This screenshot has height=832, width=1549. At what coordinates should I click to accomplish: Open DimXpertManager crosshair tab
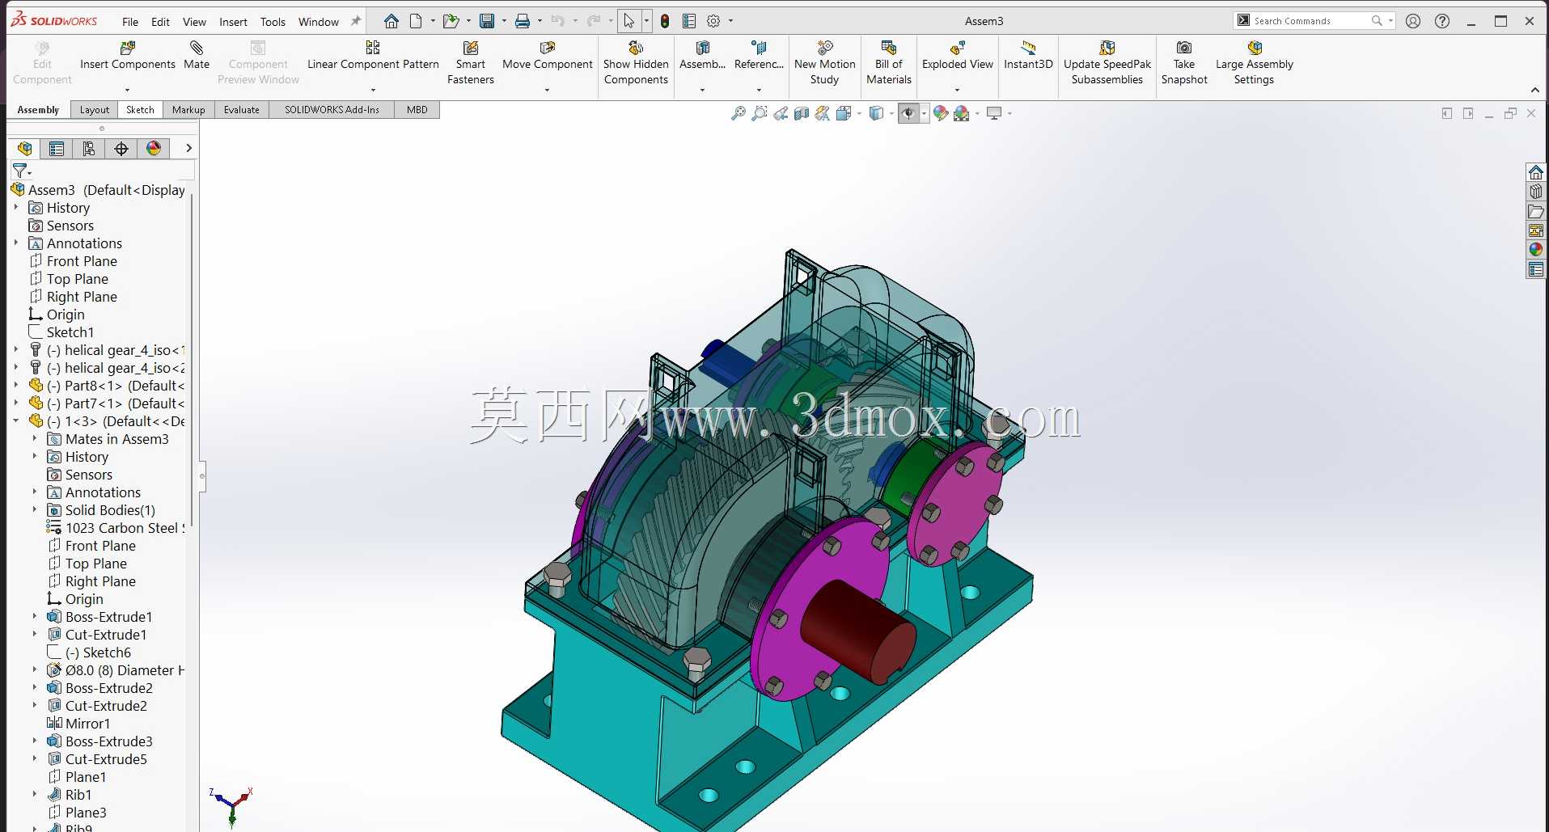pyautogui.click(x=121, y=148)
